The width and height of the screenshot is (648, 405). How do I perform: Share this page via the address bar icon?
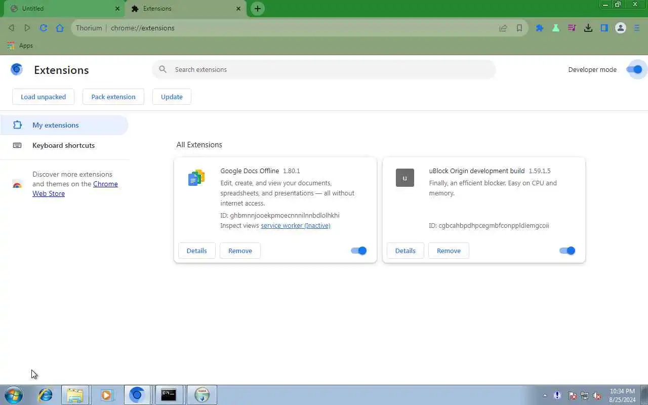click(x=503, y=28)
